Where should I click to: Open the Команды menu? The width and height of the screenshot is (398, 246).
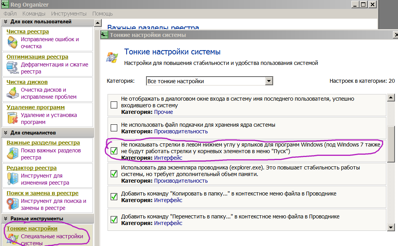34,14
